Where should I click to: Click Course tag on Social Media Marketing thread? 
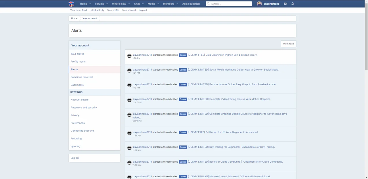tap(183, 70)
